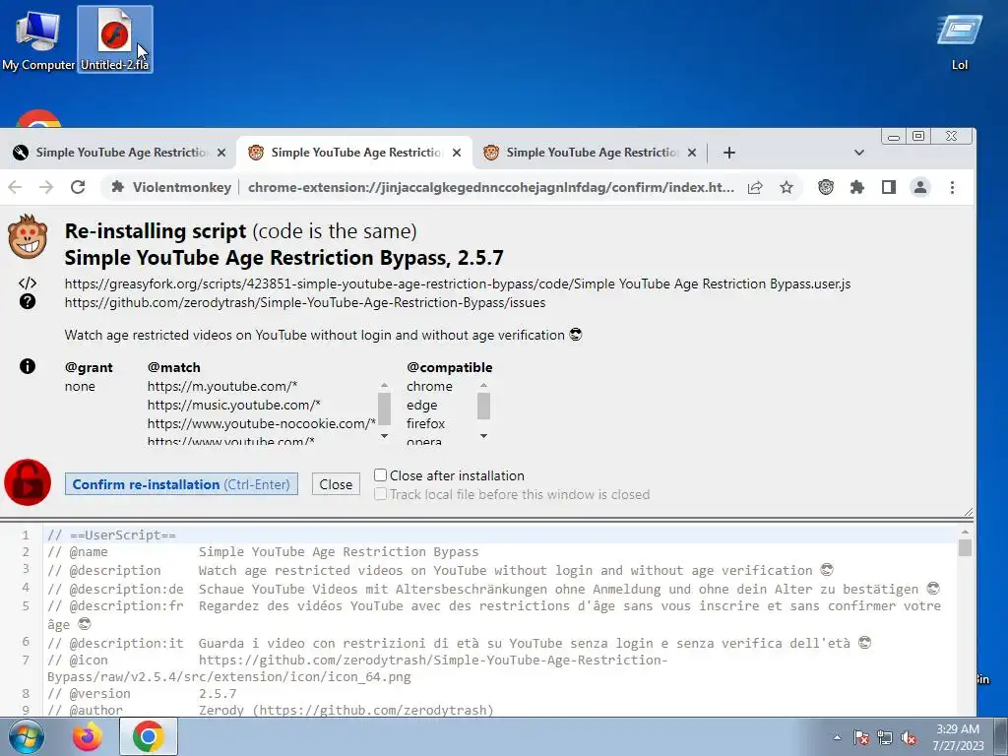
Task: Click the disabled Track local file checkbox
Action: pyautogui.click(x=381, y=494)
